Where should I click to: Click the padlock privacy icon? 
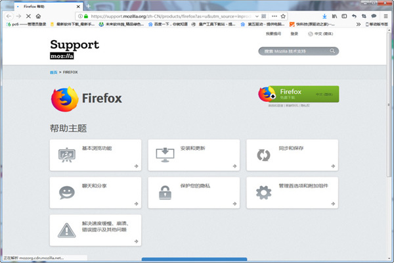[165, 193]
